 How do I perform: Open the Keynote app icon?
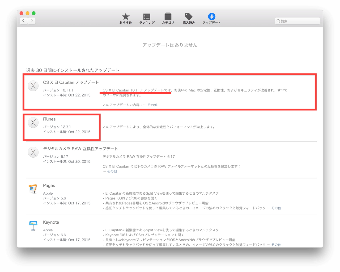[33, 226]
